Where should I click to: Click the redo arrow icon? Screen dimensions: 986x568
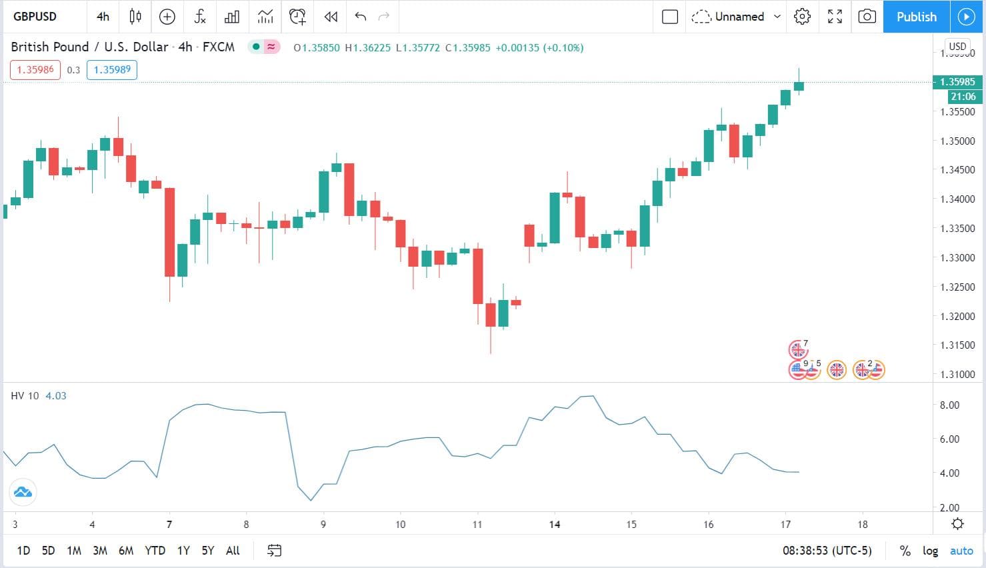point(383,17)
